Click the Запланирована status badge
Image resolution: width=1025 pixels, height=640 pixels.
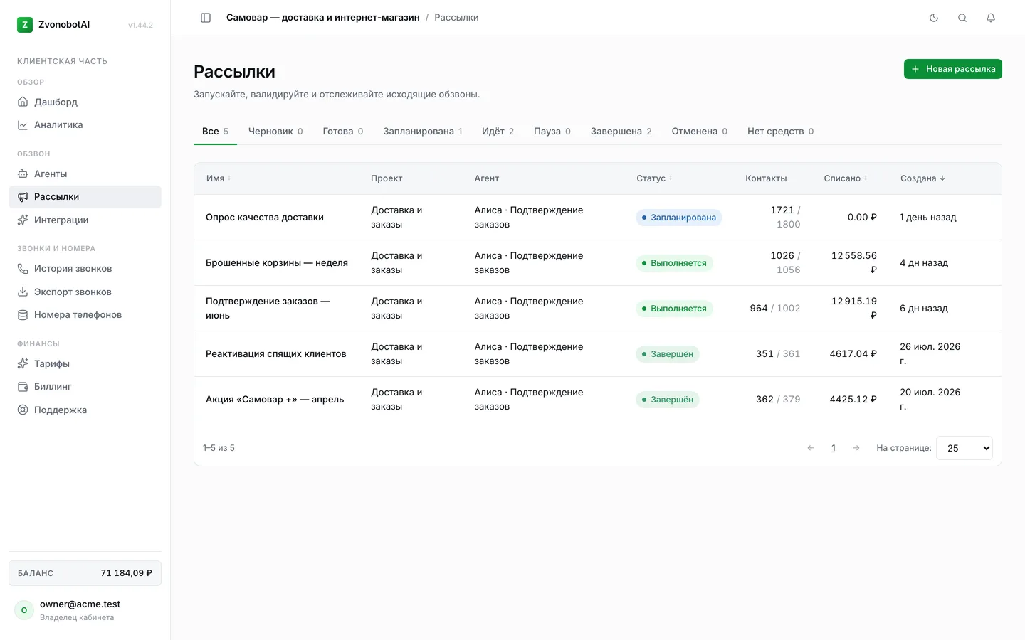(x=679, y=218)
